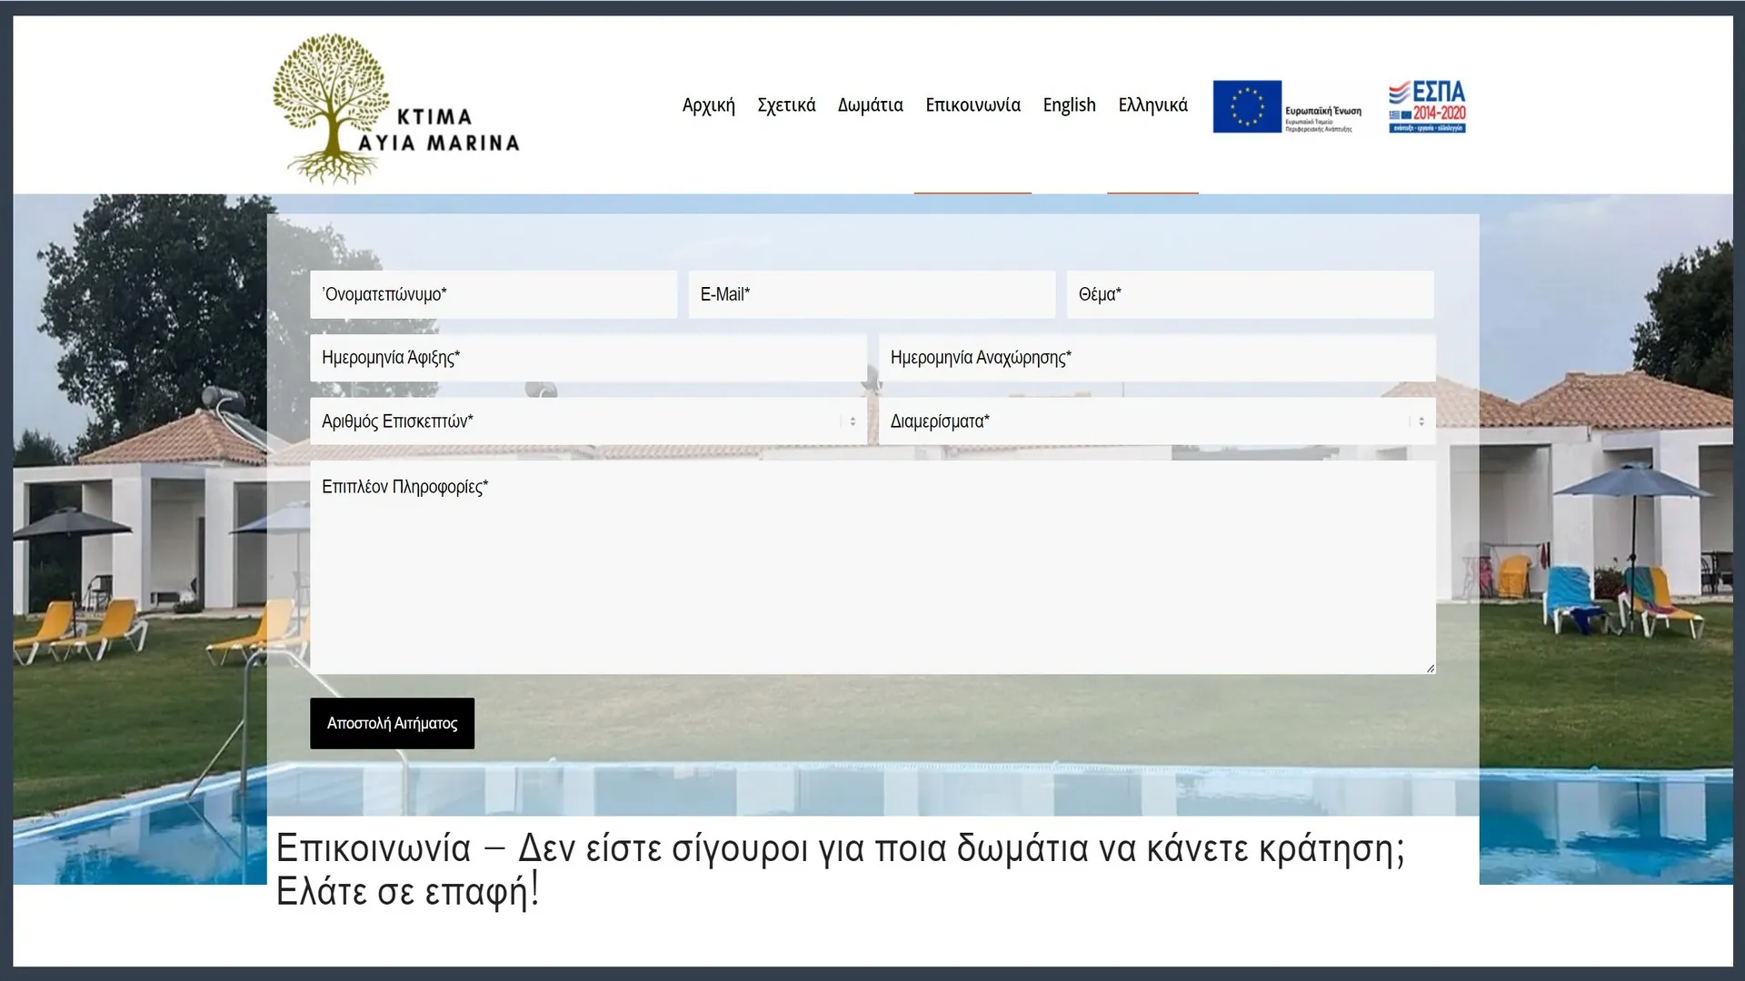Click the Επιπλέον Πληροφορίες textarea resize handle
Image resolution: width=1745 pixels, height=981 pixels.
click(1430, 669)
